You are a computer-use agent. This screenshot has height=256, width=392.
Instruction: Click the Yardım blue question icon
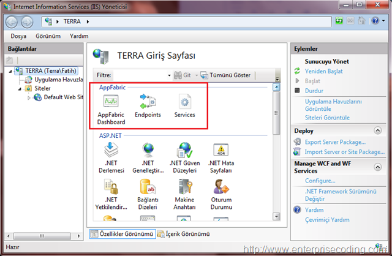point(297,209)
